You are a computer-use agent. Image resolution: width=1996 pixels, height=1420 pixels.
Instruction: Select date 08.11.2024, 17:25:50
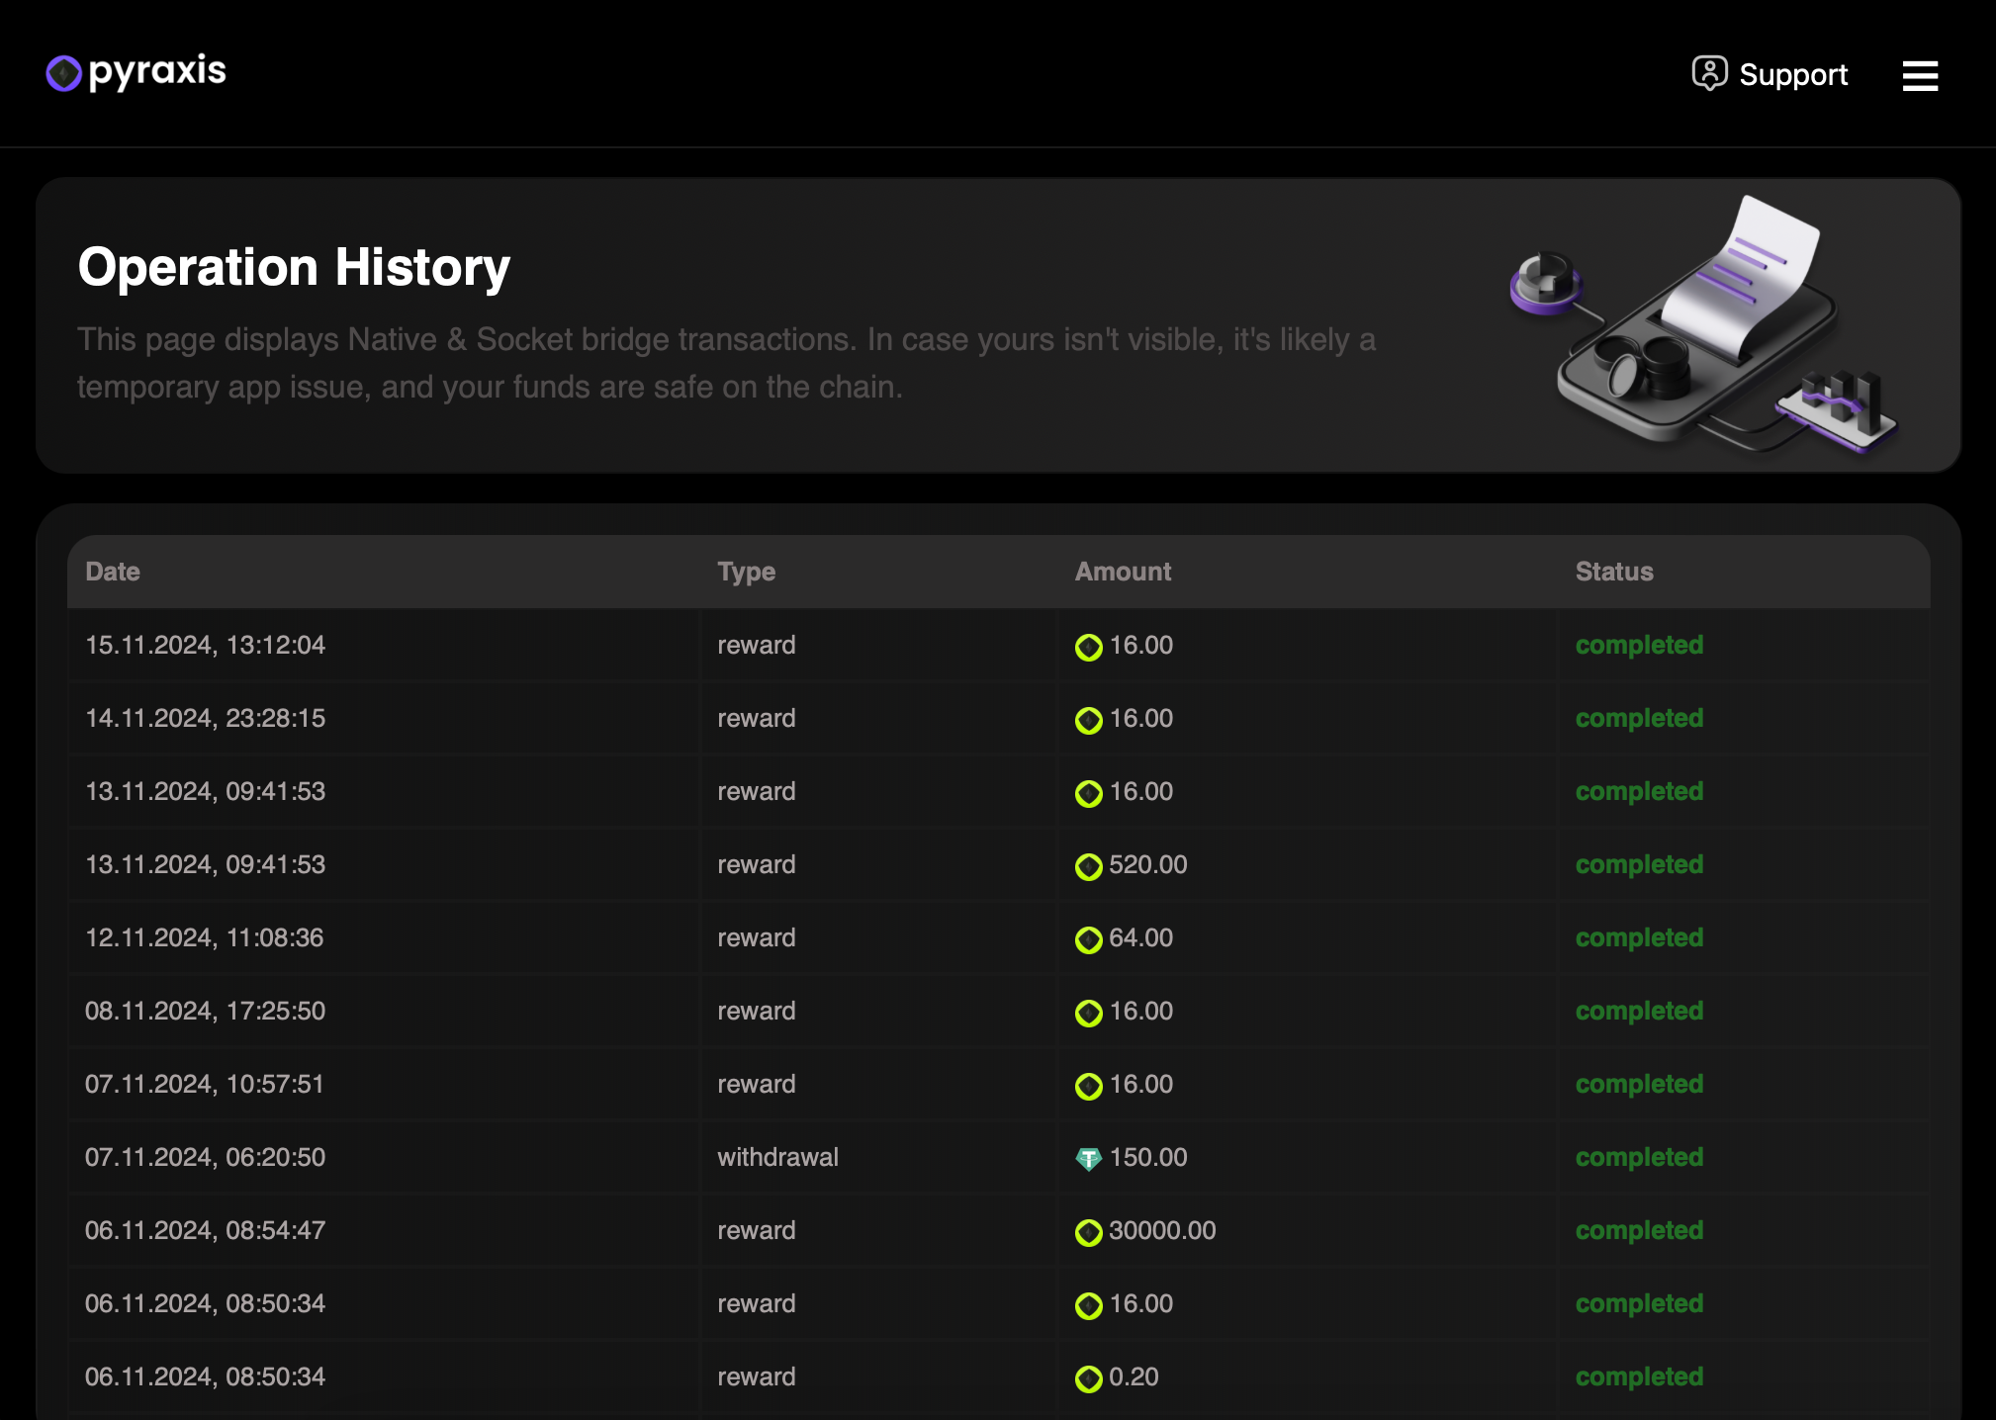coord(205,1011)
